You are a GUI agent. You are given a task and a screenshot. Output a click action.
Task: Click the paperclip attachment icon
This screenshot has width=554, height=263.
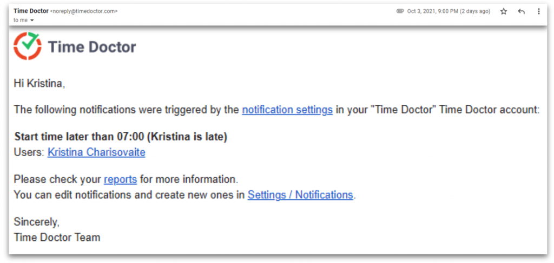click(400, 11)
